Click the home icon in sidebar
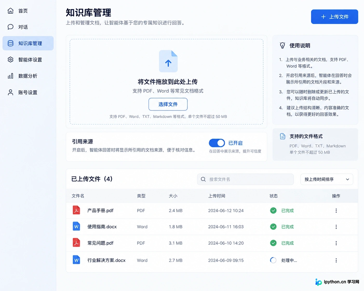The image size is (364, 291). pos(10,11)
